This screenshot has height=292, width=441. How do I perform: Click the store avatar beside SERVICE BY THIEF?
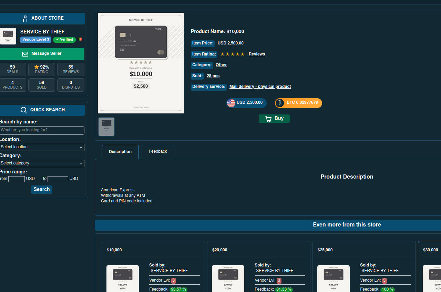(x=8, y=36)
